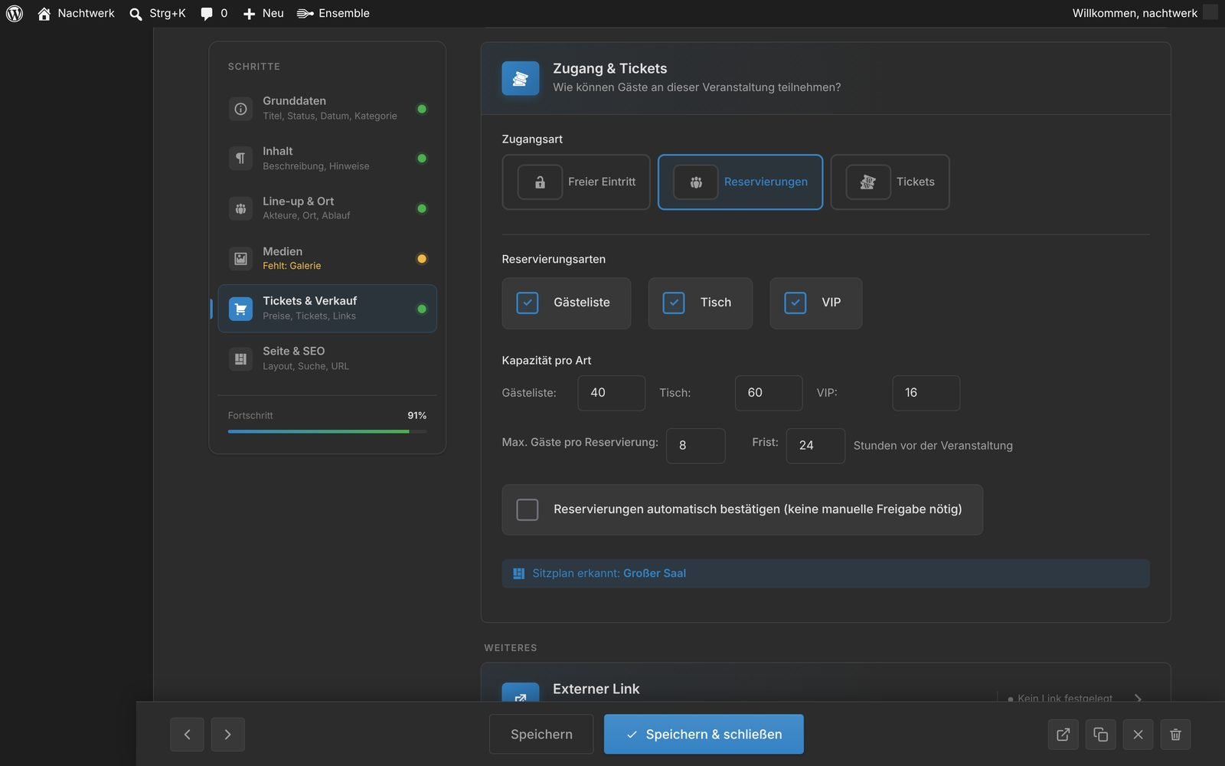Click Max. Gäste pro Reservierung field

click(696, 446)
